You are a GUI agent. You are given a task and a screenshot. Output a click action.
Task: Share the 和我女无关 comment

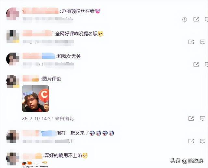[x=196, y=64]
